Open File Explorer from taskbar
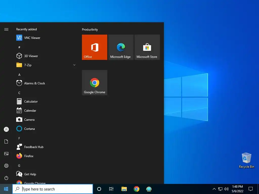The image size is (259, 194). (x=124, y=189)
